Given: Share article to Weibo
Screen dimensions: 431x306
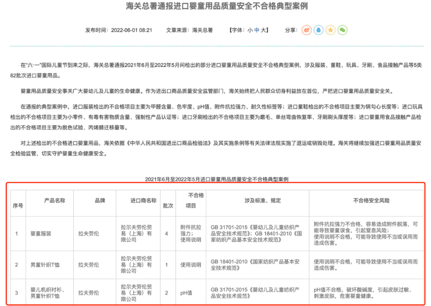Looking at the screenshot, I should click(306, 30).
